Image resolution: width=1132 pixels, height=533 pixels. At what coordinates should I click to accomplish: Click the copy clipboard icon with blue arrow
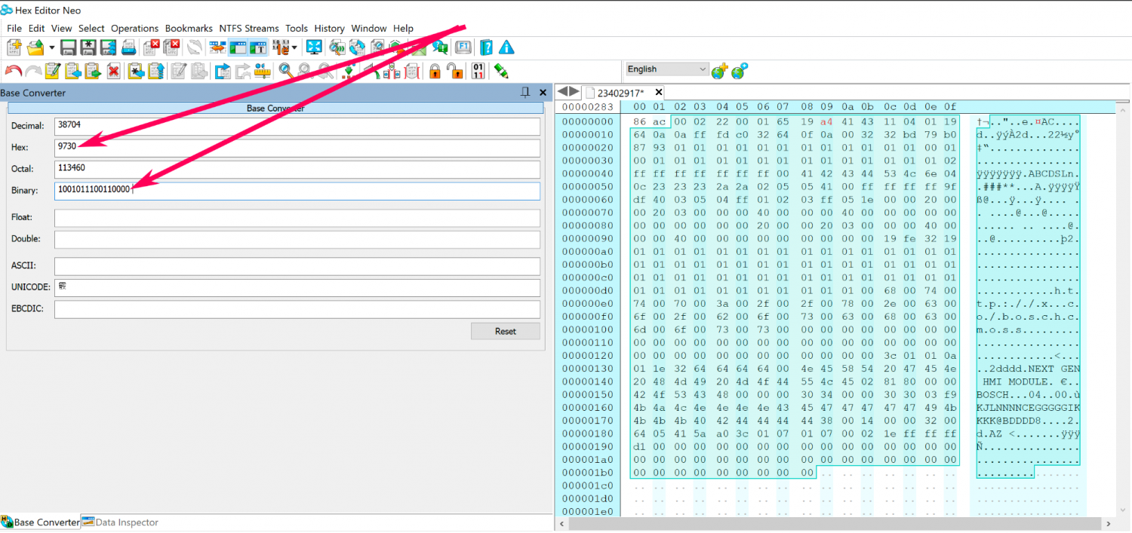pos(73,71)
